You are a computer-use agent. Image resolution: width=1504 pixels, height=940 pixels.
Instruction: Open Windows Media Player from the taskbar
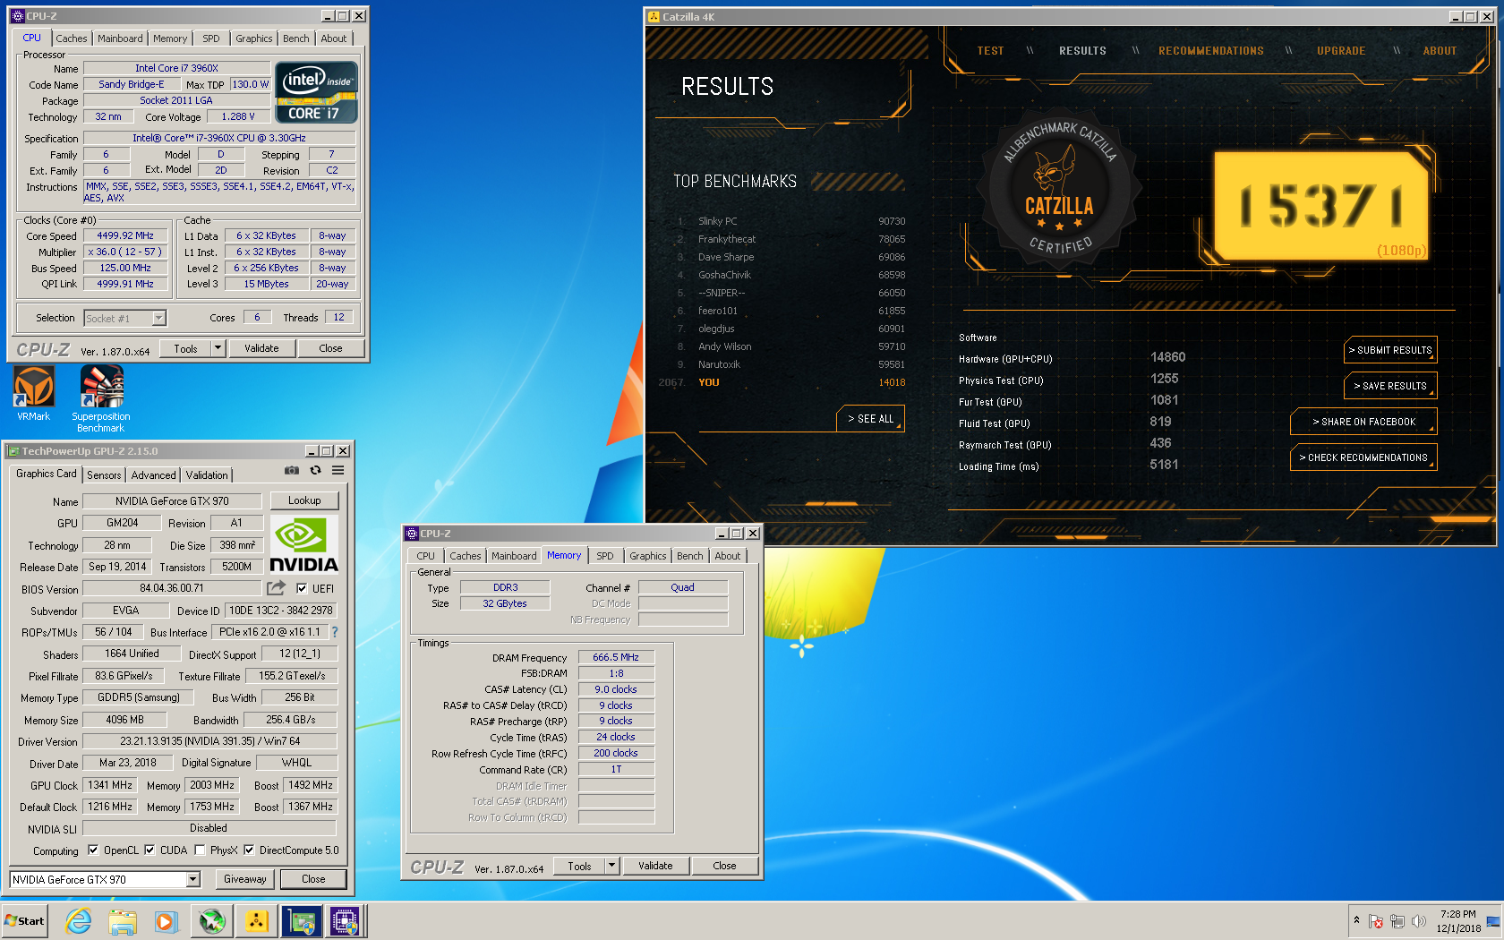click(166, 921)
